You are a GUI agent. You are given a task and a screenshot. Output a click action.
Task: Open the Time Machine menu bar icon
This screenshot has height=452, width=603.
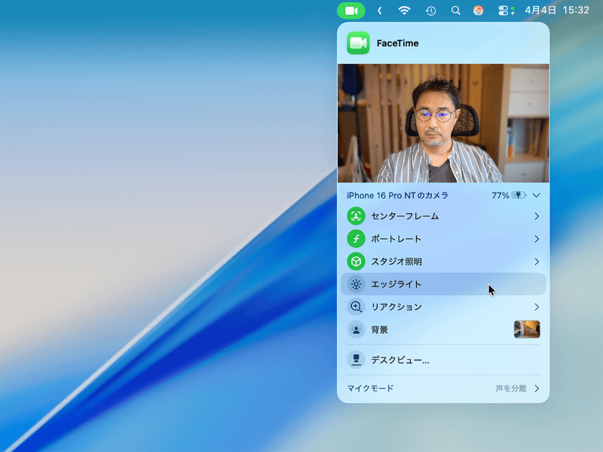(x=430, y=11)
